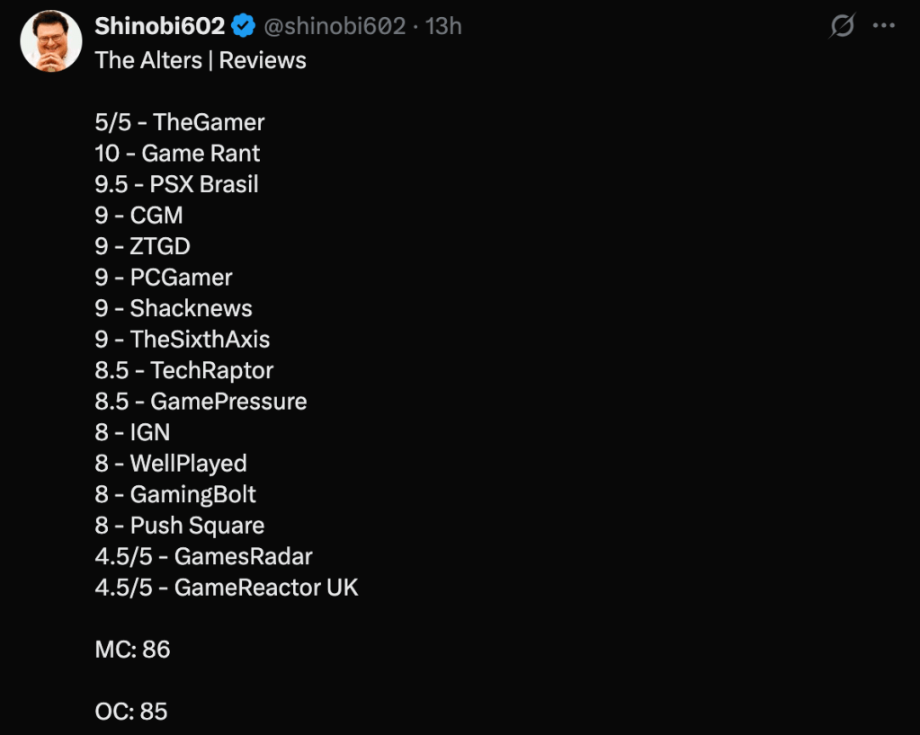Open the @shinobi602 handle link
The width and height of the screenshot is (920, 735).
point(334,27)
